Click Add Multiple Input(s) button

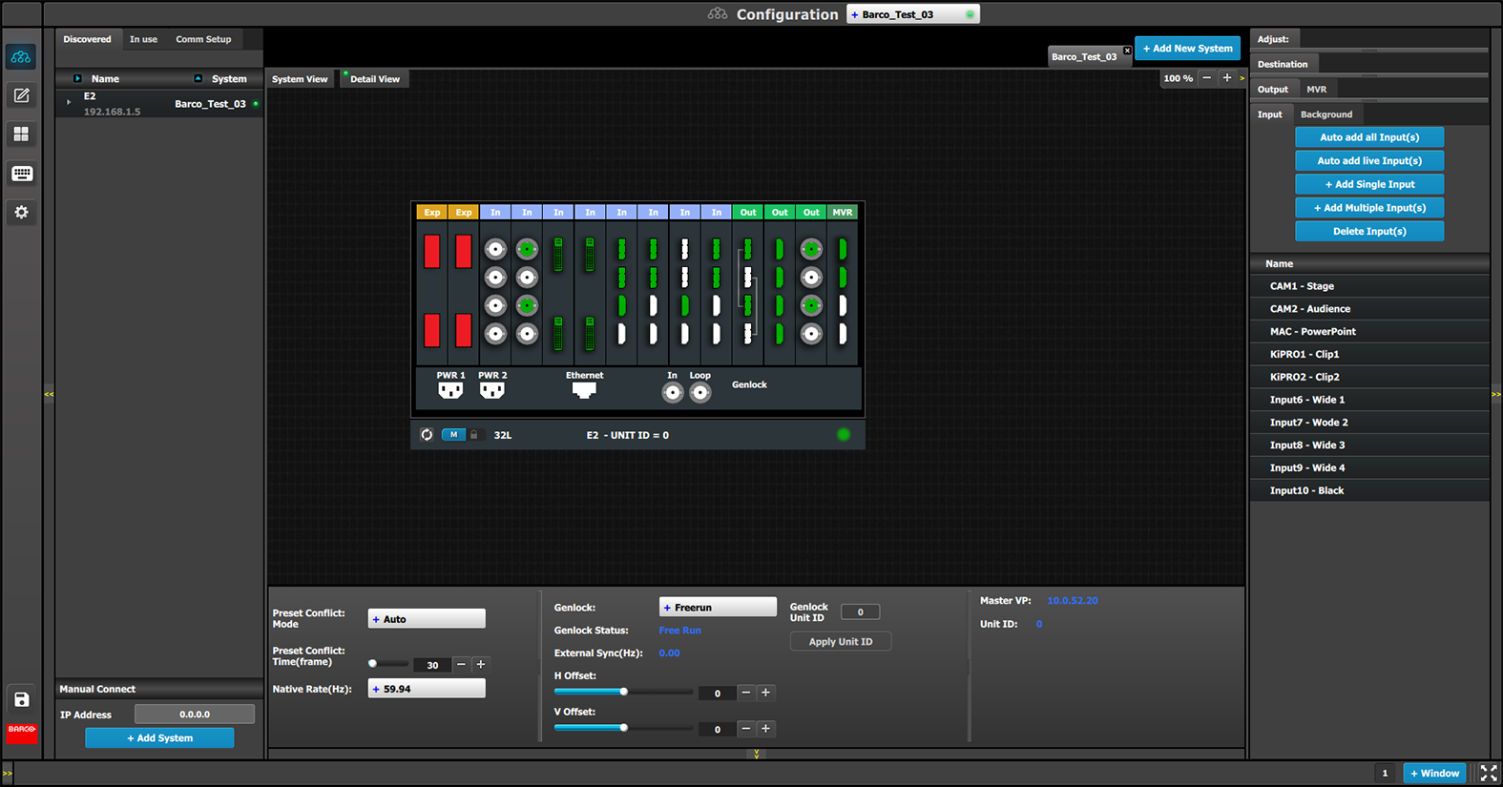pyautogui.click(x=1369, y=208)
